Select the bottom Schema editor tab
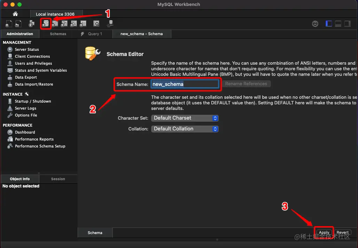 tap(95, 233)
